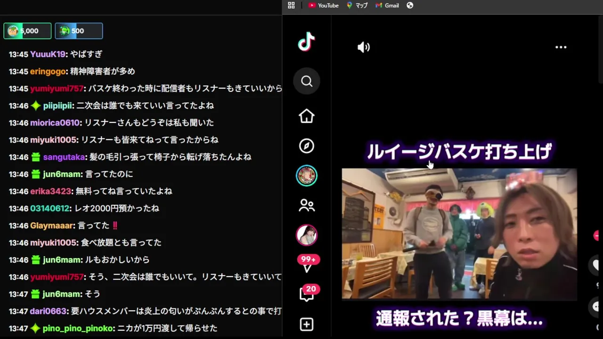The width and height of the screenshot is (603, 339).
Task: Click message '精神障害者が多め'
Action: [x=103, y=71]
